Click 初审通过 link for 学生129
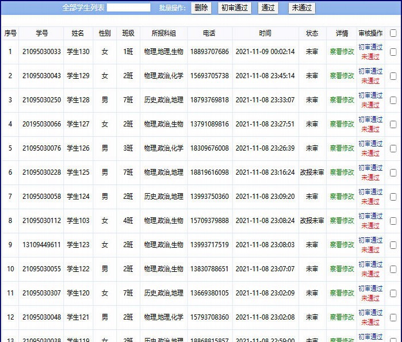 (x=370, y=71)
